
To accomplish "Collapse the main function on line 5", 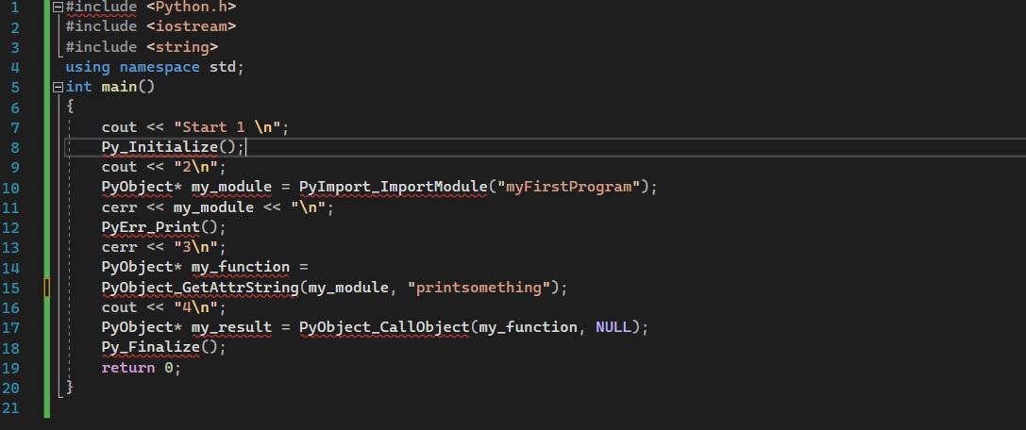I will pos(58,87).
